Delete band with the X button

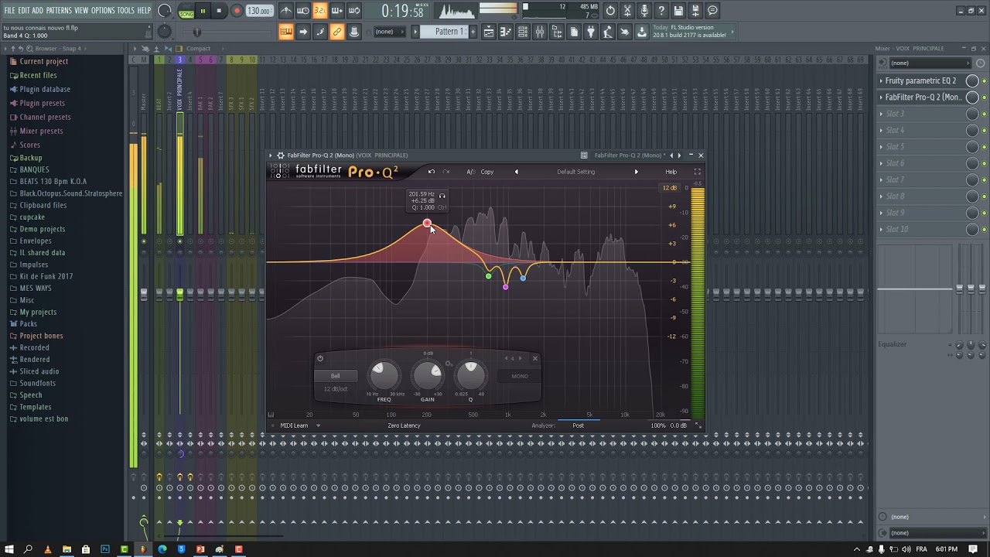[534, 358]
